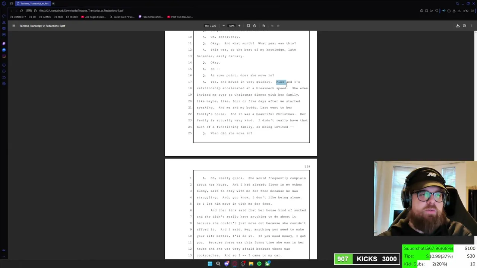The image size is (477, 268).
Task: Reload the current browser page
Action: coord(21,11)
